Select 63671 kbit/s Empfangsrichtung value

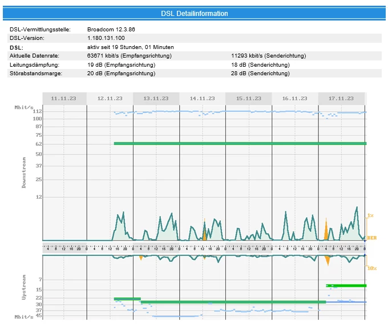(x=129, y=56)
